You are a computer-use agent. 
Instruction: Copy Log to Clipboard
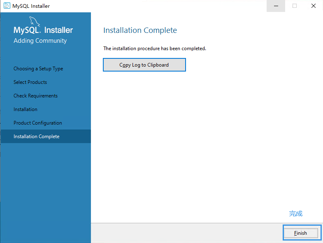144,65
